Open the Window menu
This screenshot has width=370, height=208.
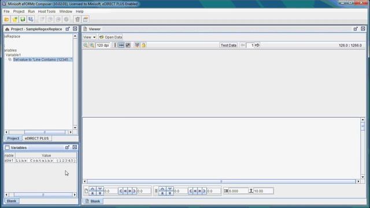(65, 12)
